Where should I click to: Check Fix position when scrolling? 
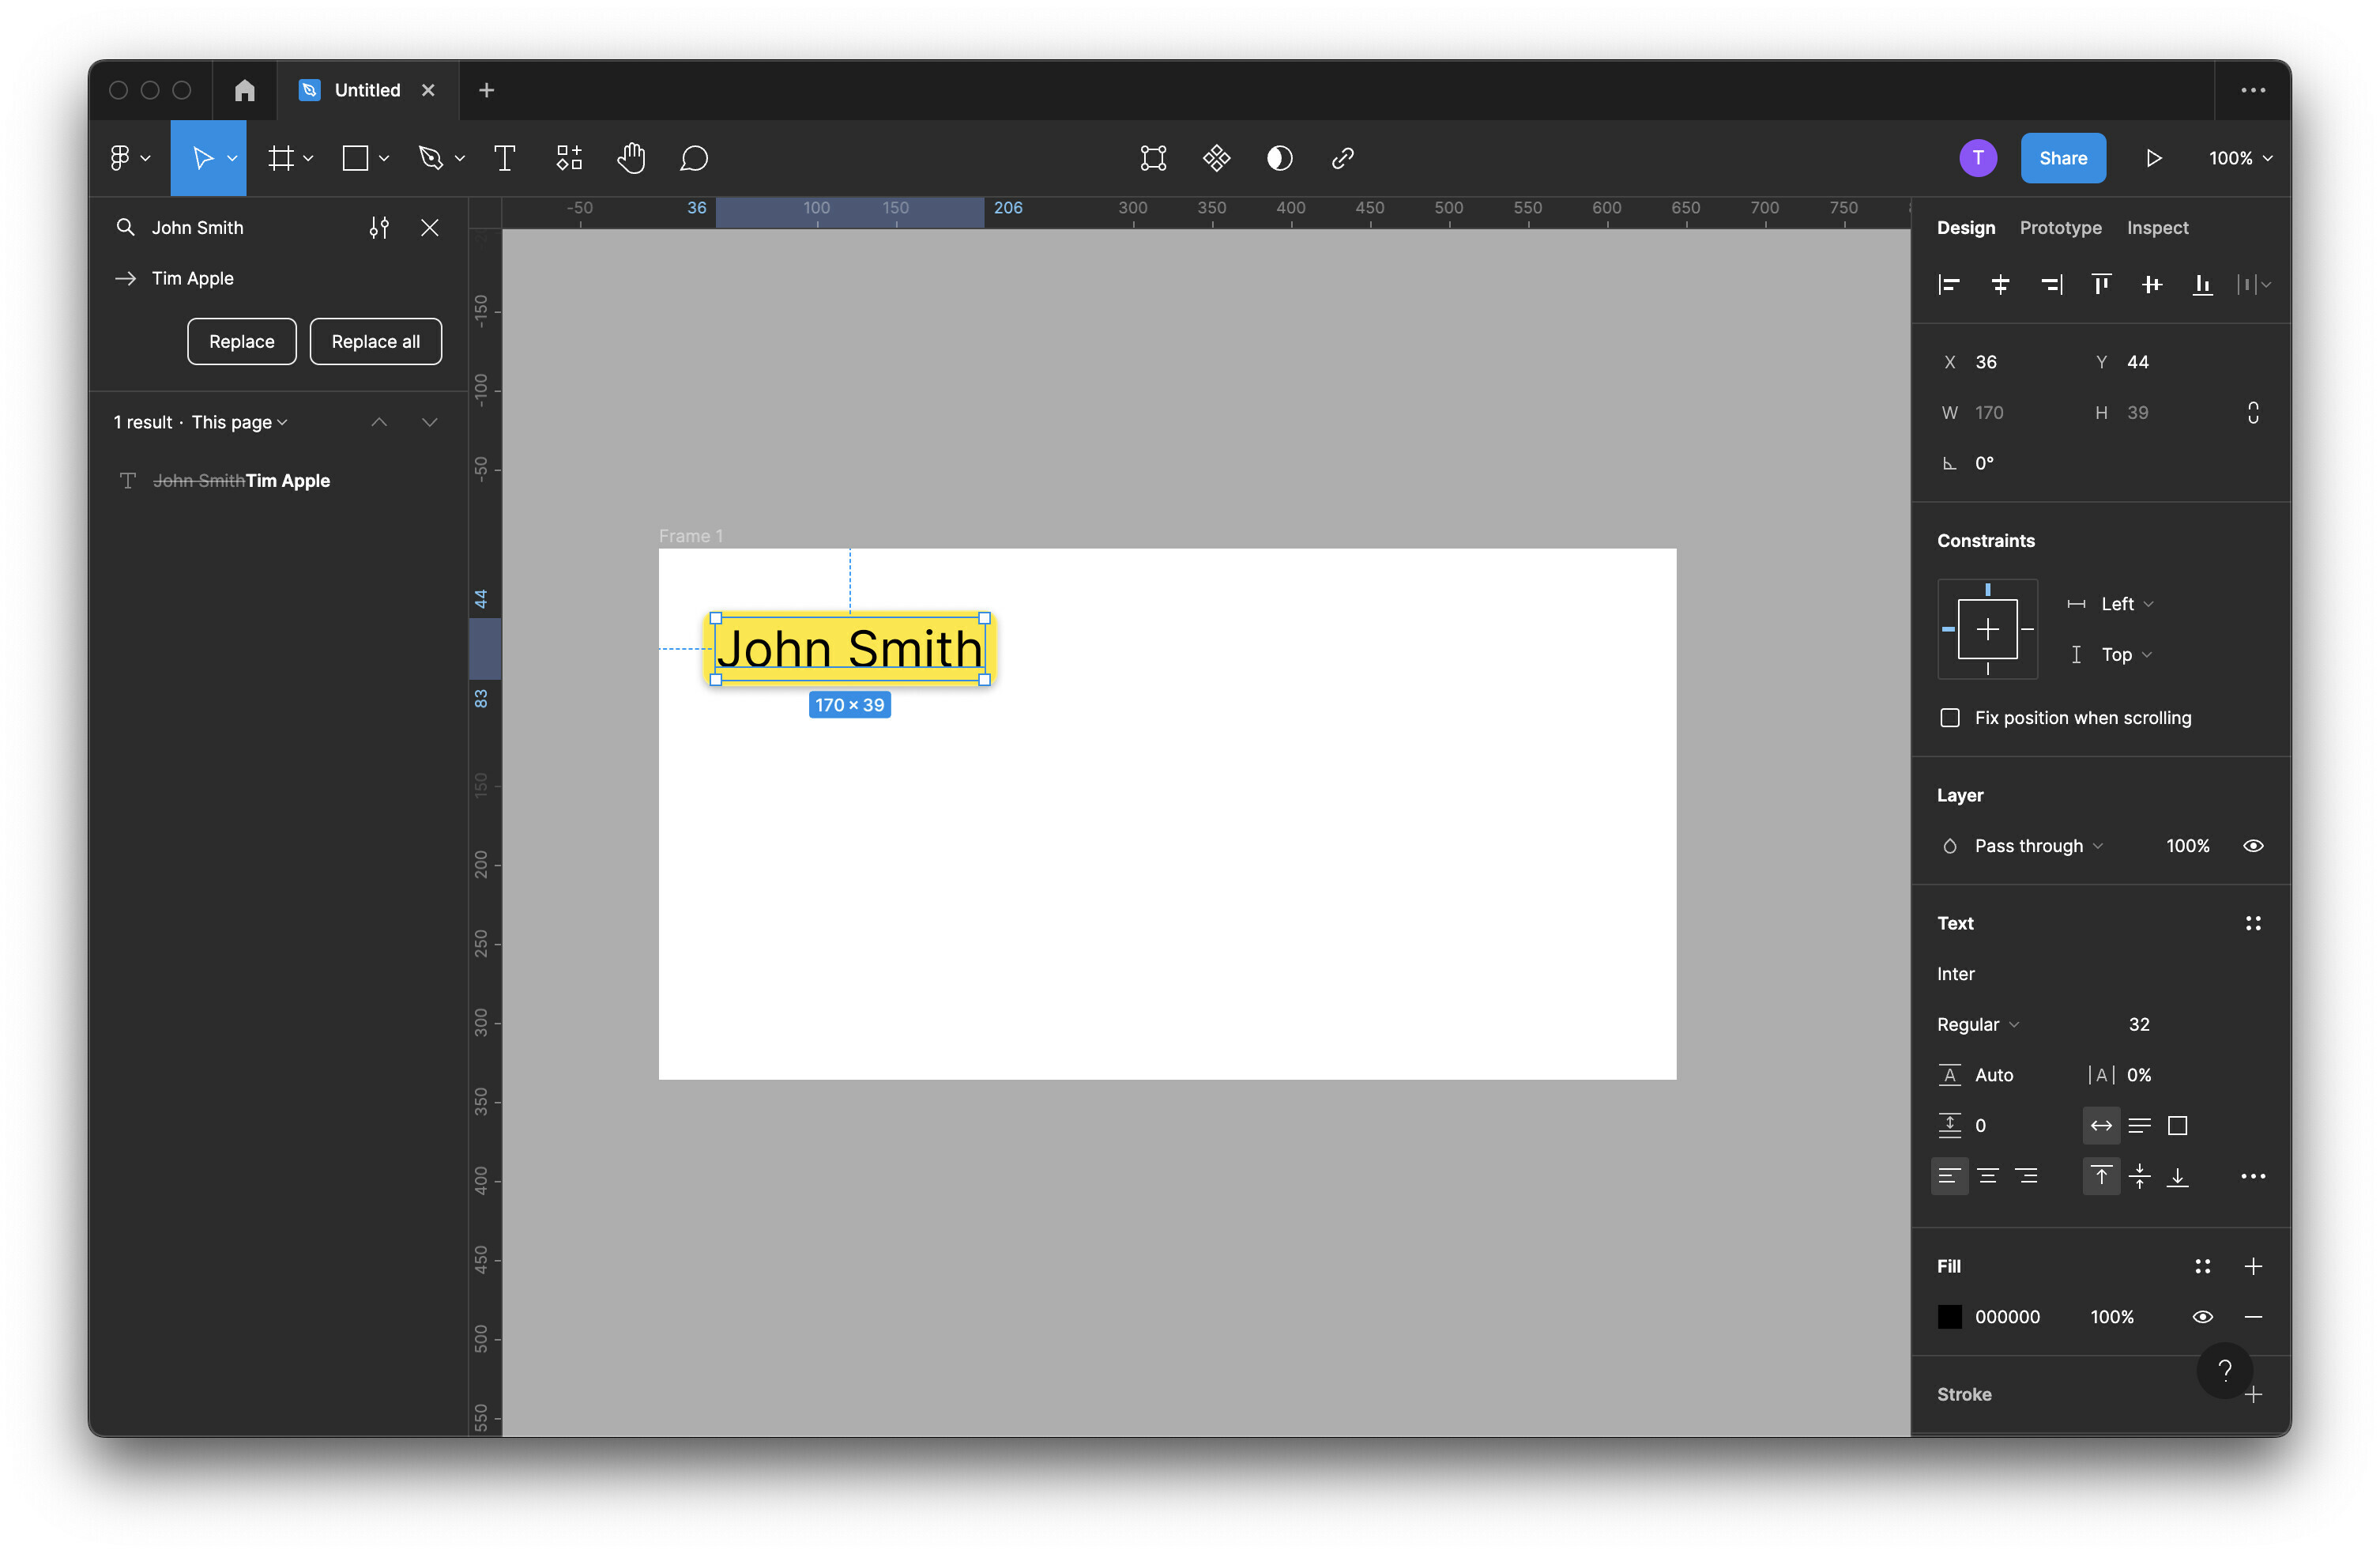coord(1950,719)
